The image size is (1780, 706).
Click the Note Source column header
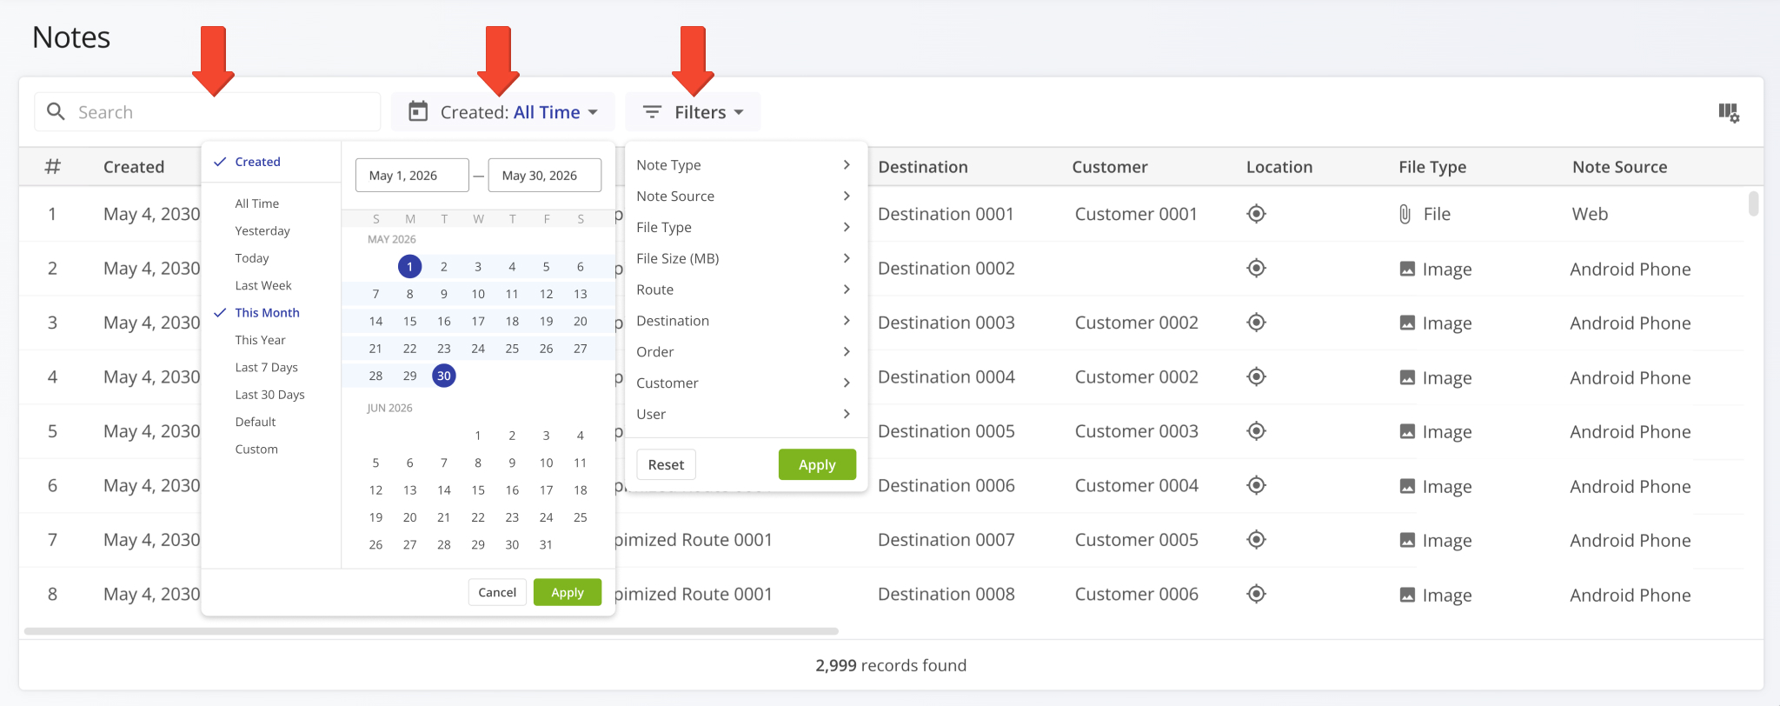click(x=1619, y=167)
